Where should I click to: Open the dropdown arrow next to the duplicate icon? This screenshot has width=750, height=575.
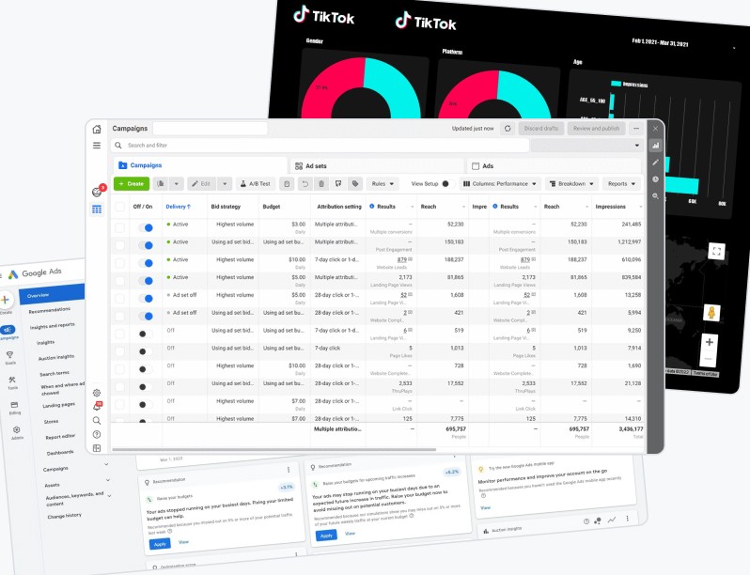[x=176, y=183]
